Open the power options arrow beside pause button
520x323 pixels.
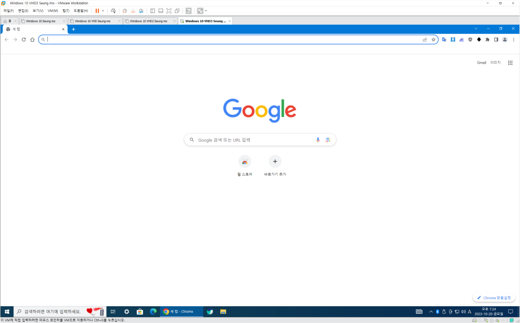click(x=103, y=11)
